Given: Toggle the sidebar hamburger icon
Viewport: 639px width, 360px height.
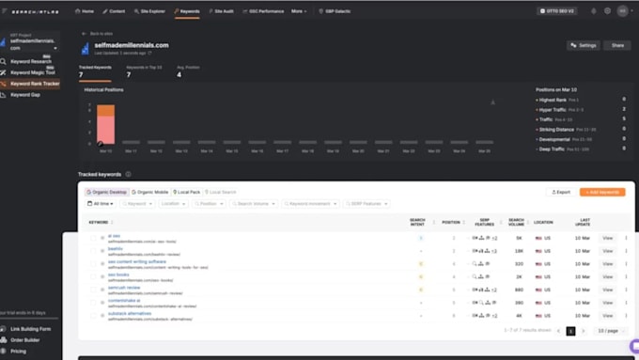Looking at the screenshot, I should pos(4,11).
